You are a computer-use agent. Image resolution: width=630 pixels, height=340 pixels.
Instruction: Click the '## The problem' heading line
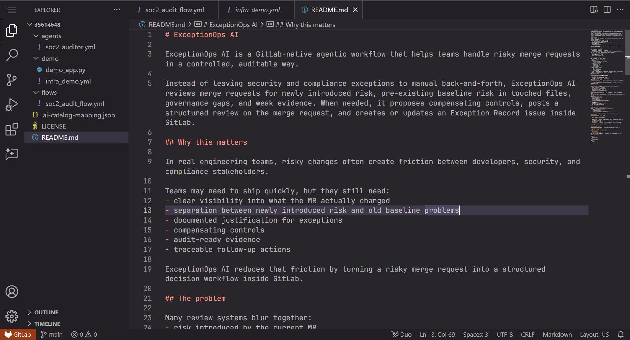point(195,299)
